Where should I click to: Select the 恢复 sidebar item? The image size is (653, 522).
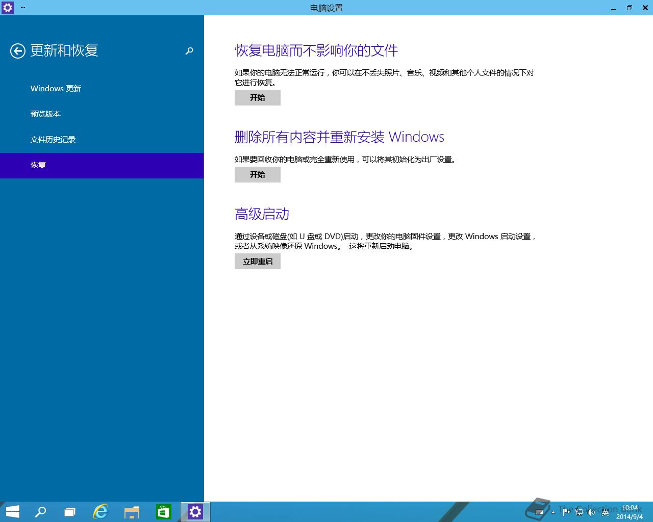point(102,165)
